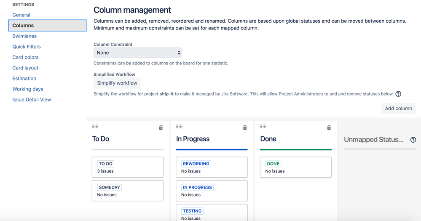
Task: Click help icon after Simplified Workflow description
Action: [x=398, y=94]
